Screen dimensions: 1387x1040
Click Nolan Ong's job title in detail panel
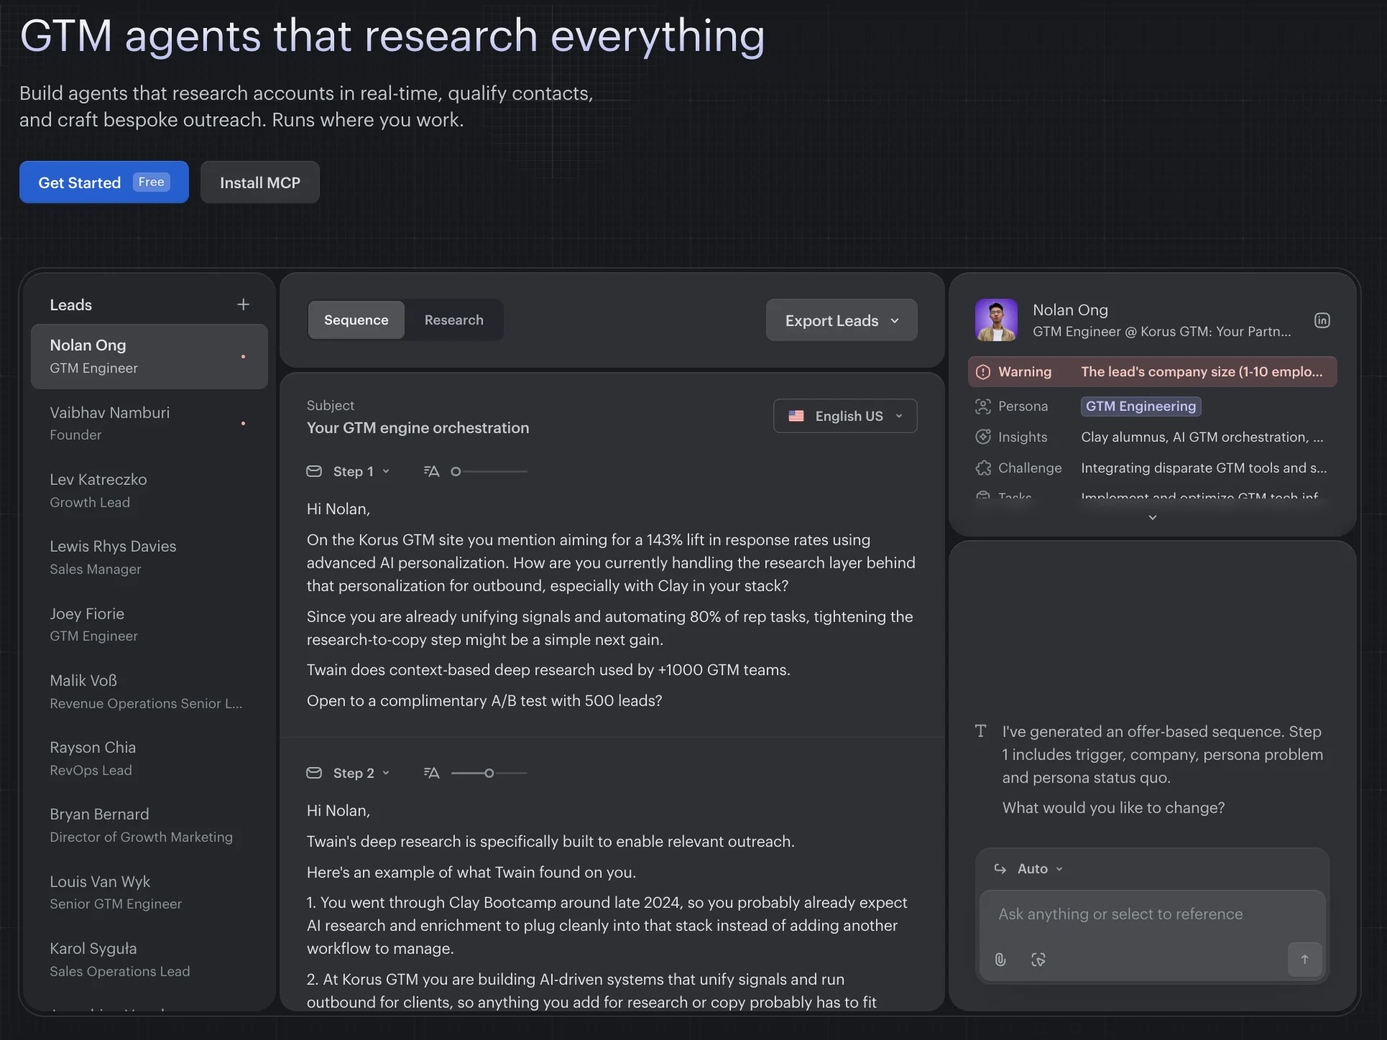coord(1162,332)
